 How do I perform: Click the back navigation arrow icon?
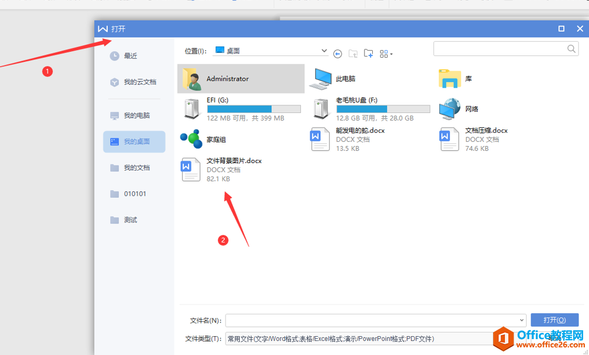pos(337,54)
